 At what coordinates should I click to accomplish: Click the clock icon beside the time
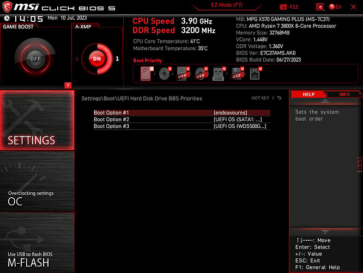coord(7,18)
